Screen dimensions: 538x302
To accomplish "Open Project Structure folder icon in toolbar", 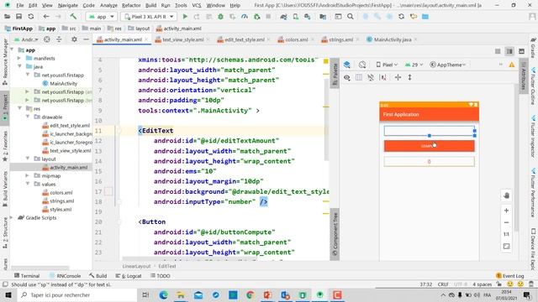I will point(323,17).
